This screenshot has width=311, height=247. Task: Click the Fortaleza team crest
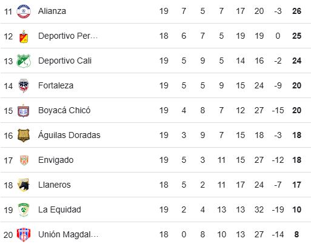tap(24, 85)
